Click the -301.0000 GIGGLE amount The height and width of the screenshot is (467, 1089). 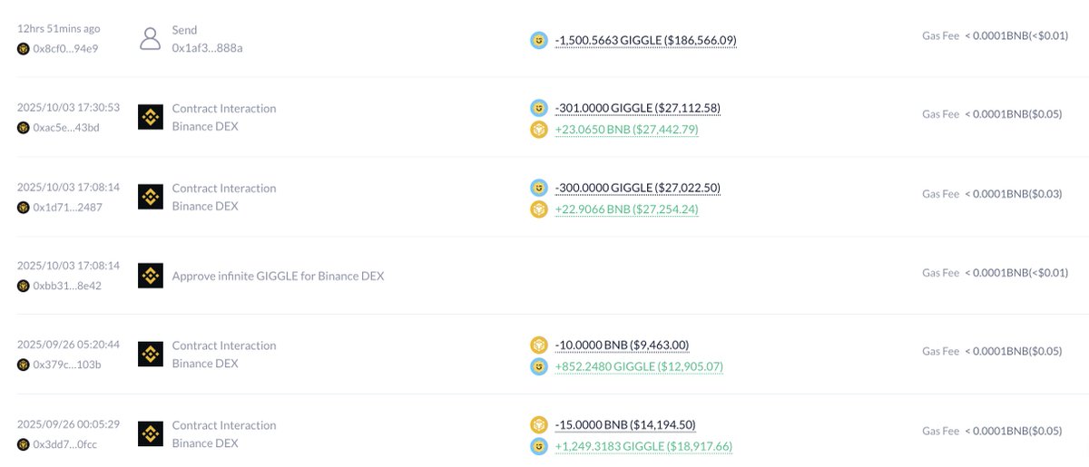point(638,108)
